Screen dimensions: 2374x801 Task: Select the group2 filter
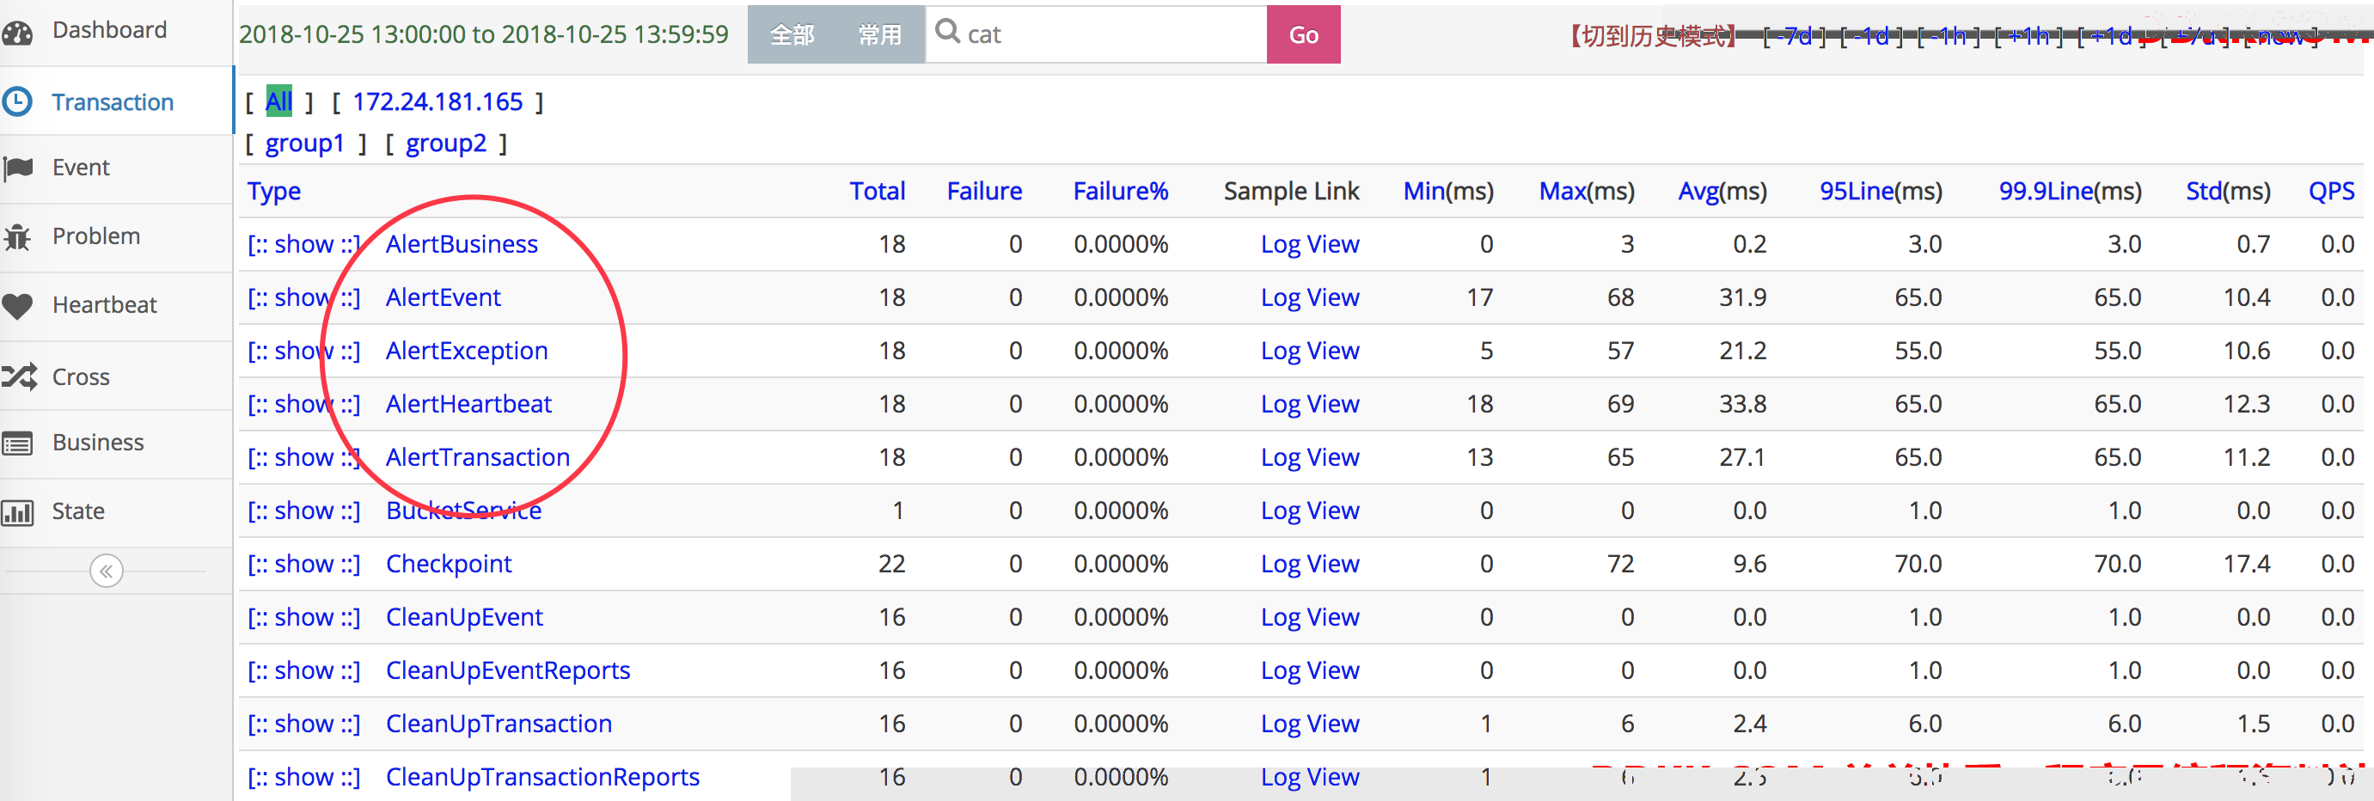[x=446, y=143]
